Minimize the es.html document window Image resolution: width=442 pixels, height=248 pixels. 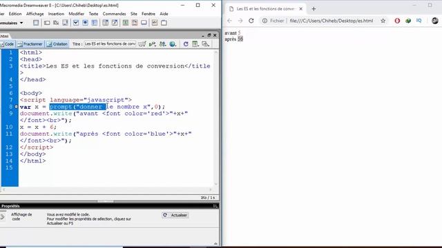[203, 35]
